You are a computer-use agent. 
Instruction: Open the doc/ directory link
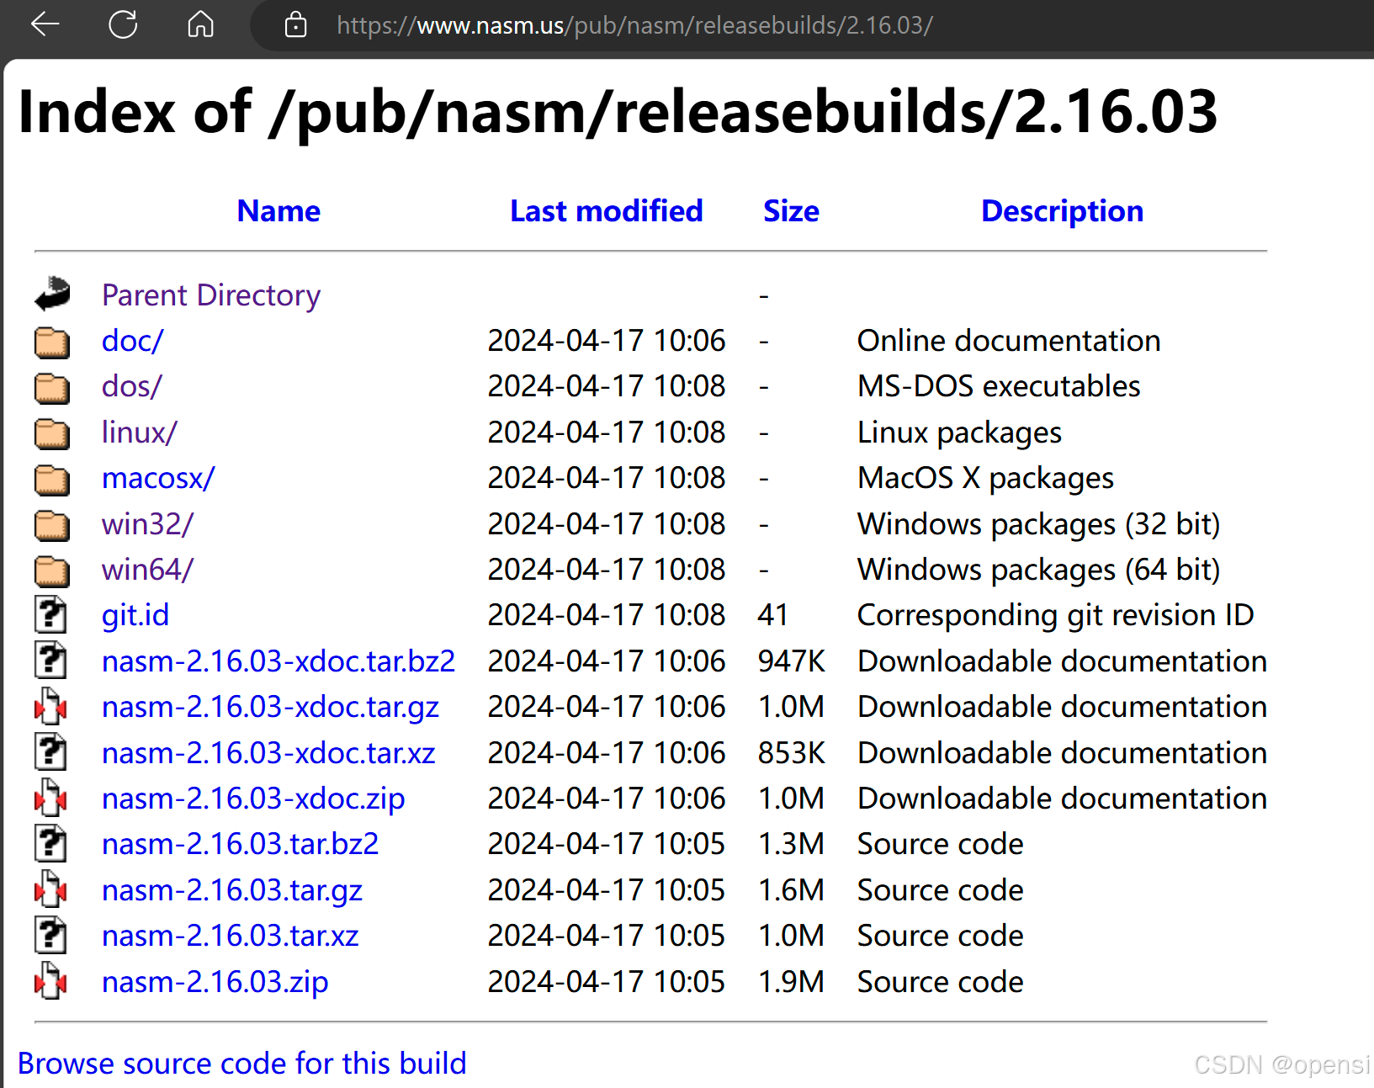point(132,341)
